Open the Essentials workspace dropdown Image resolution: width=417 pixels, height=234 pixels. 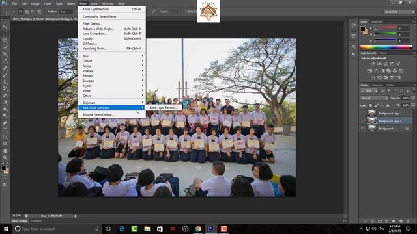coord(399,12)
